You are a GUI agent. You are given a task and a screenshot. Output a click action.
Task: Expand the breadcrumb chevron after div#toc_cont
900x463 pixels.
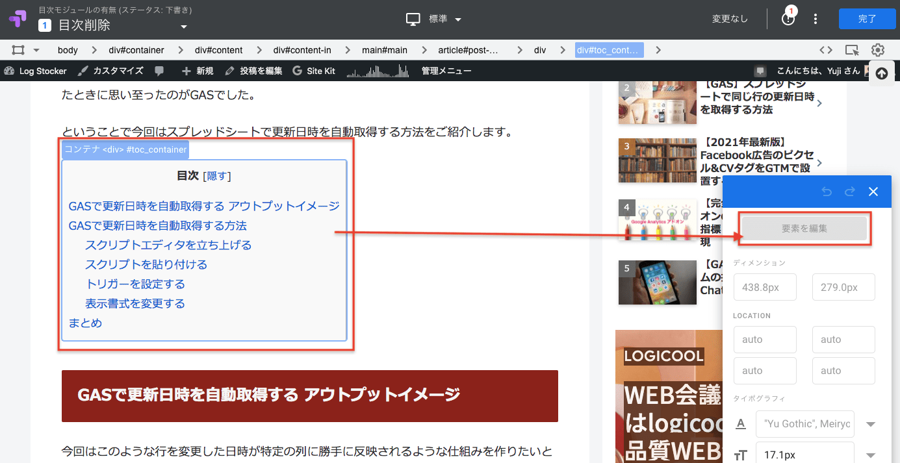click(658, 50)
